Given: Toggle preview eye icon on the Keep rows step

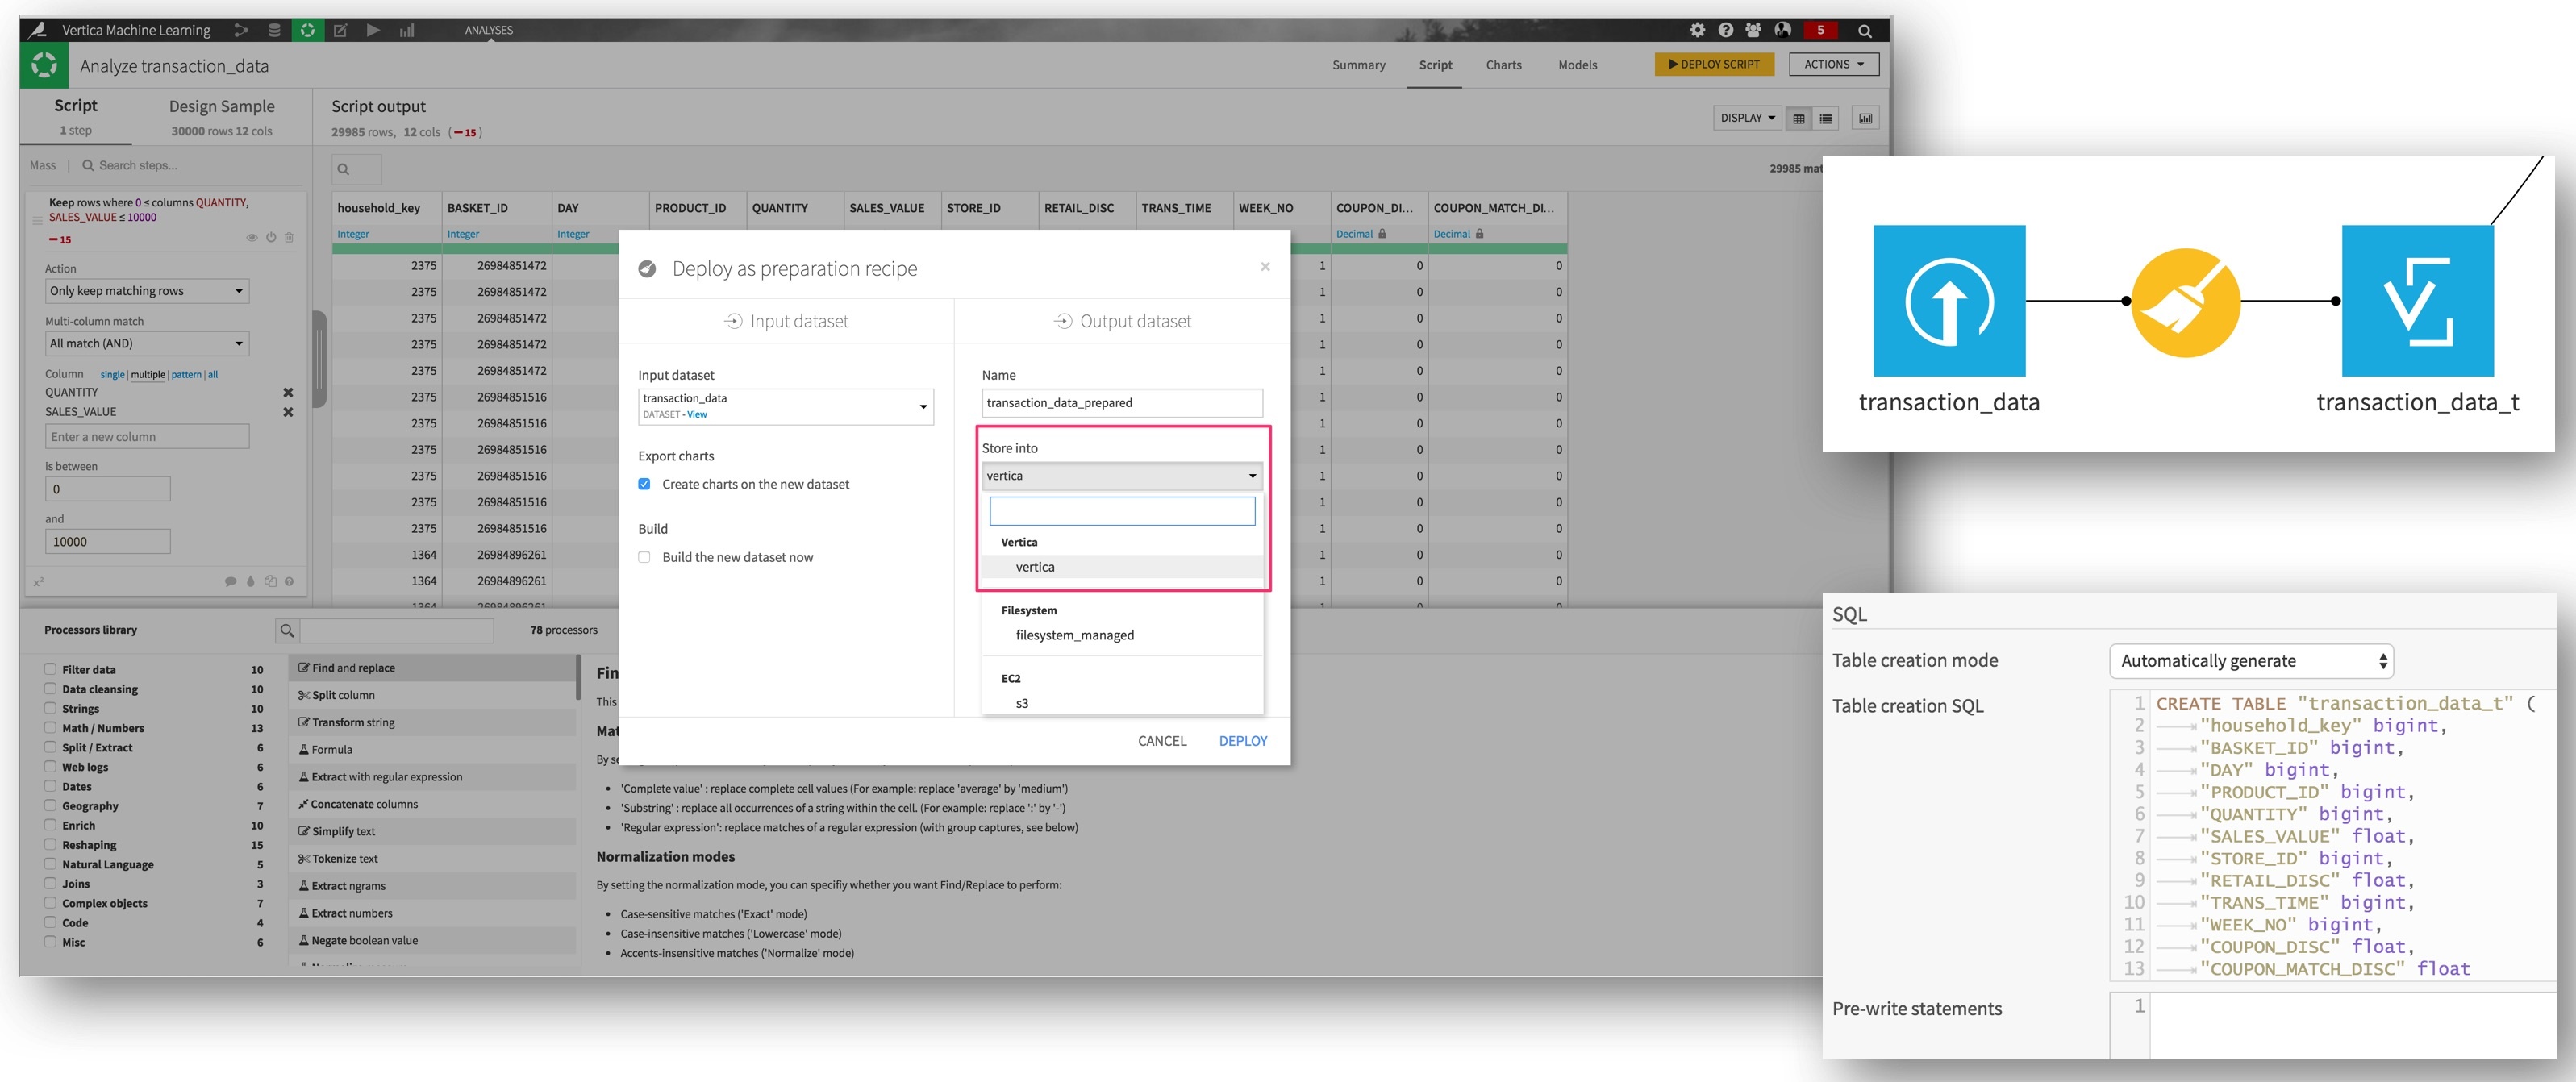Looking at the screenshot, I should (x=252, y=237).
